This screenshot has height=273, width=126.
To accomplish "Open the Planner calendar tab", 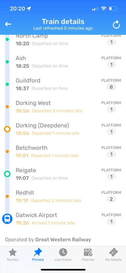I will click(88, 255).
